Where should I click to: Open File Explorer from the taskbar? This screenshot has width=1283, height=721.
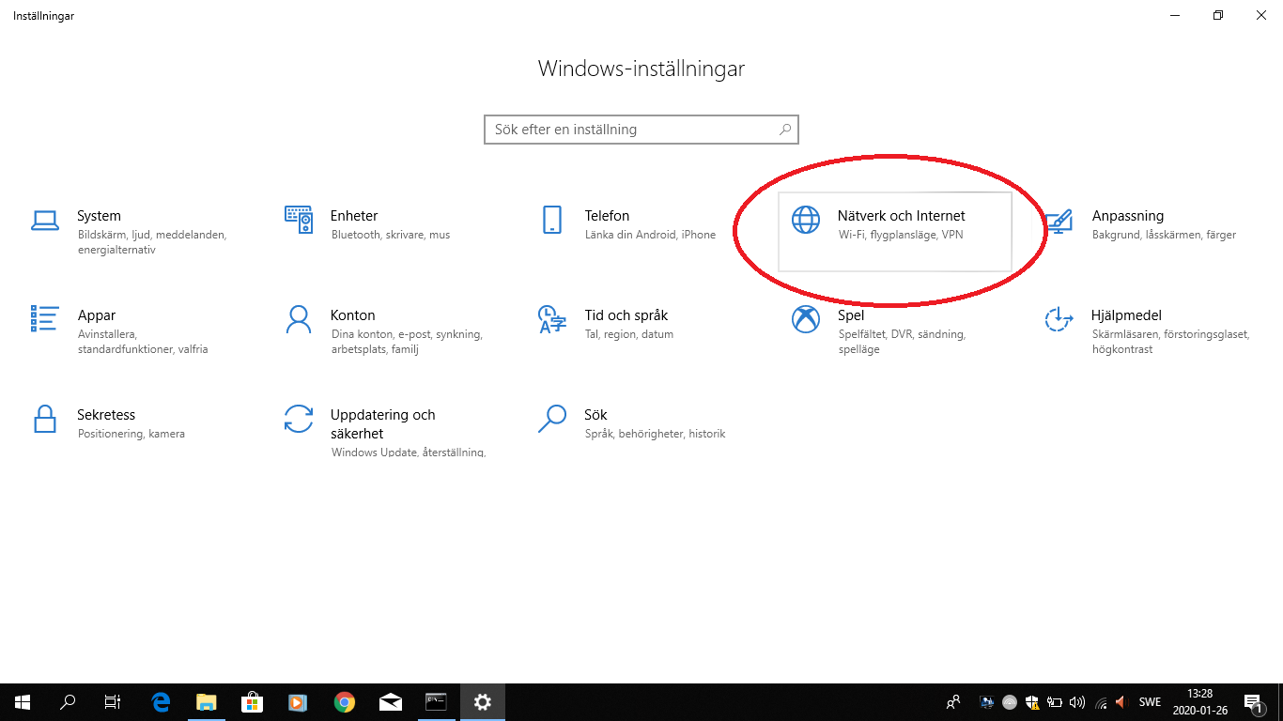207,701
